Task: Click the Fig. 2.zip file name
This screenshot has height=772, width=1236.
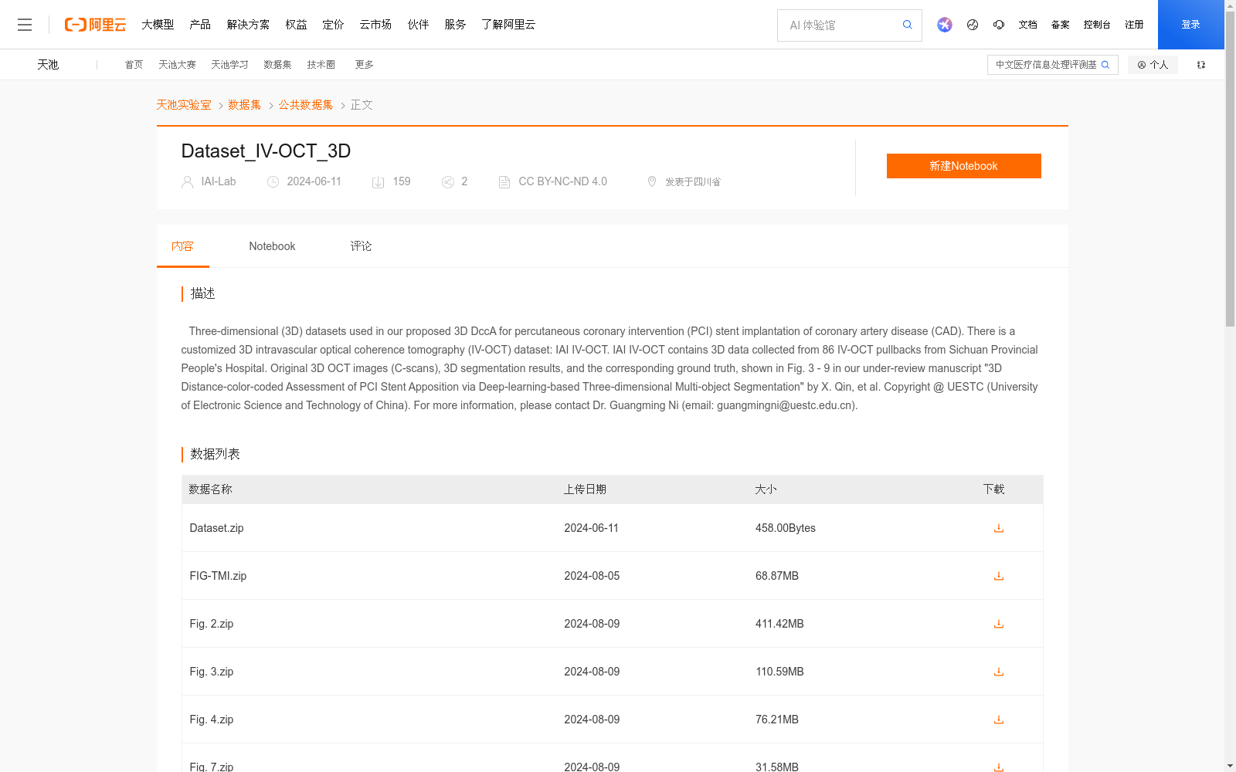Action: [212, 624]
